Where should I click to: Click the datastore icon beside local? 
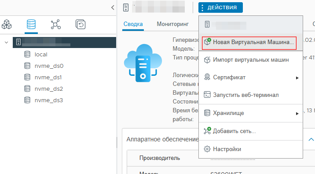pyautogui.click(x=27, y=54)
